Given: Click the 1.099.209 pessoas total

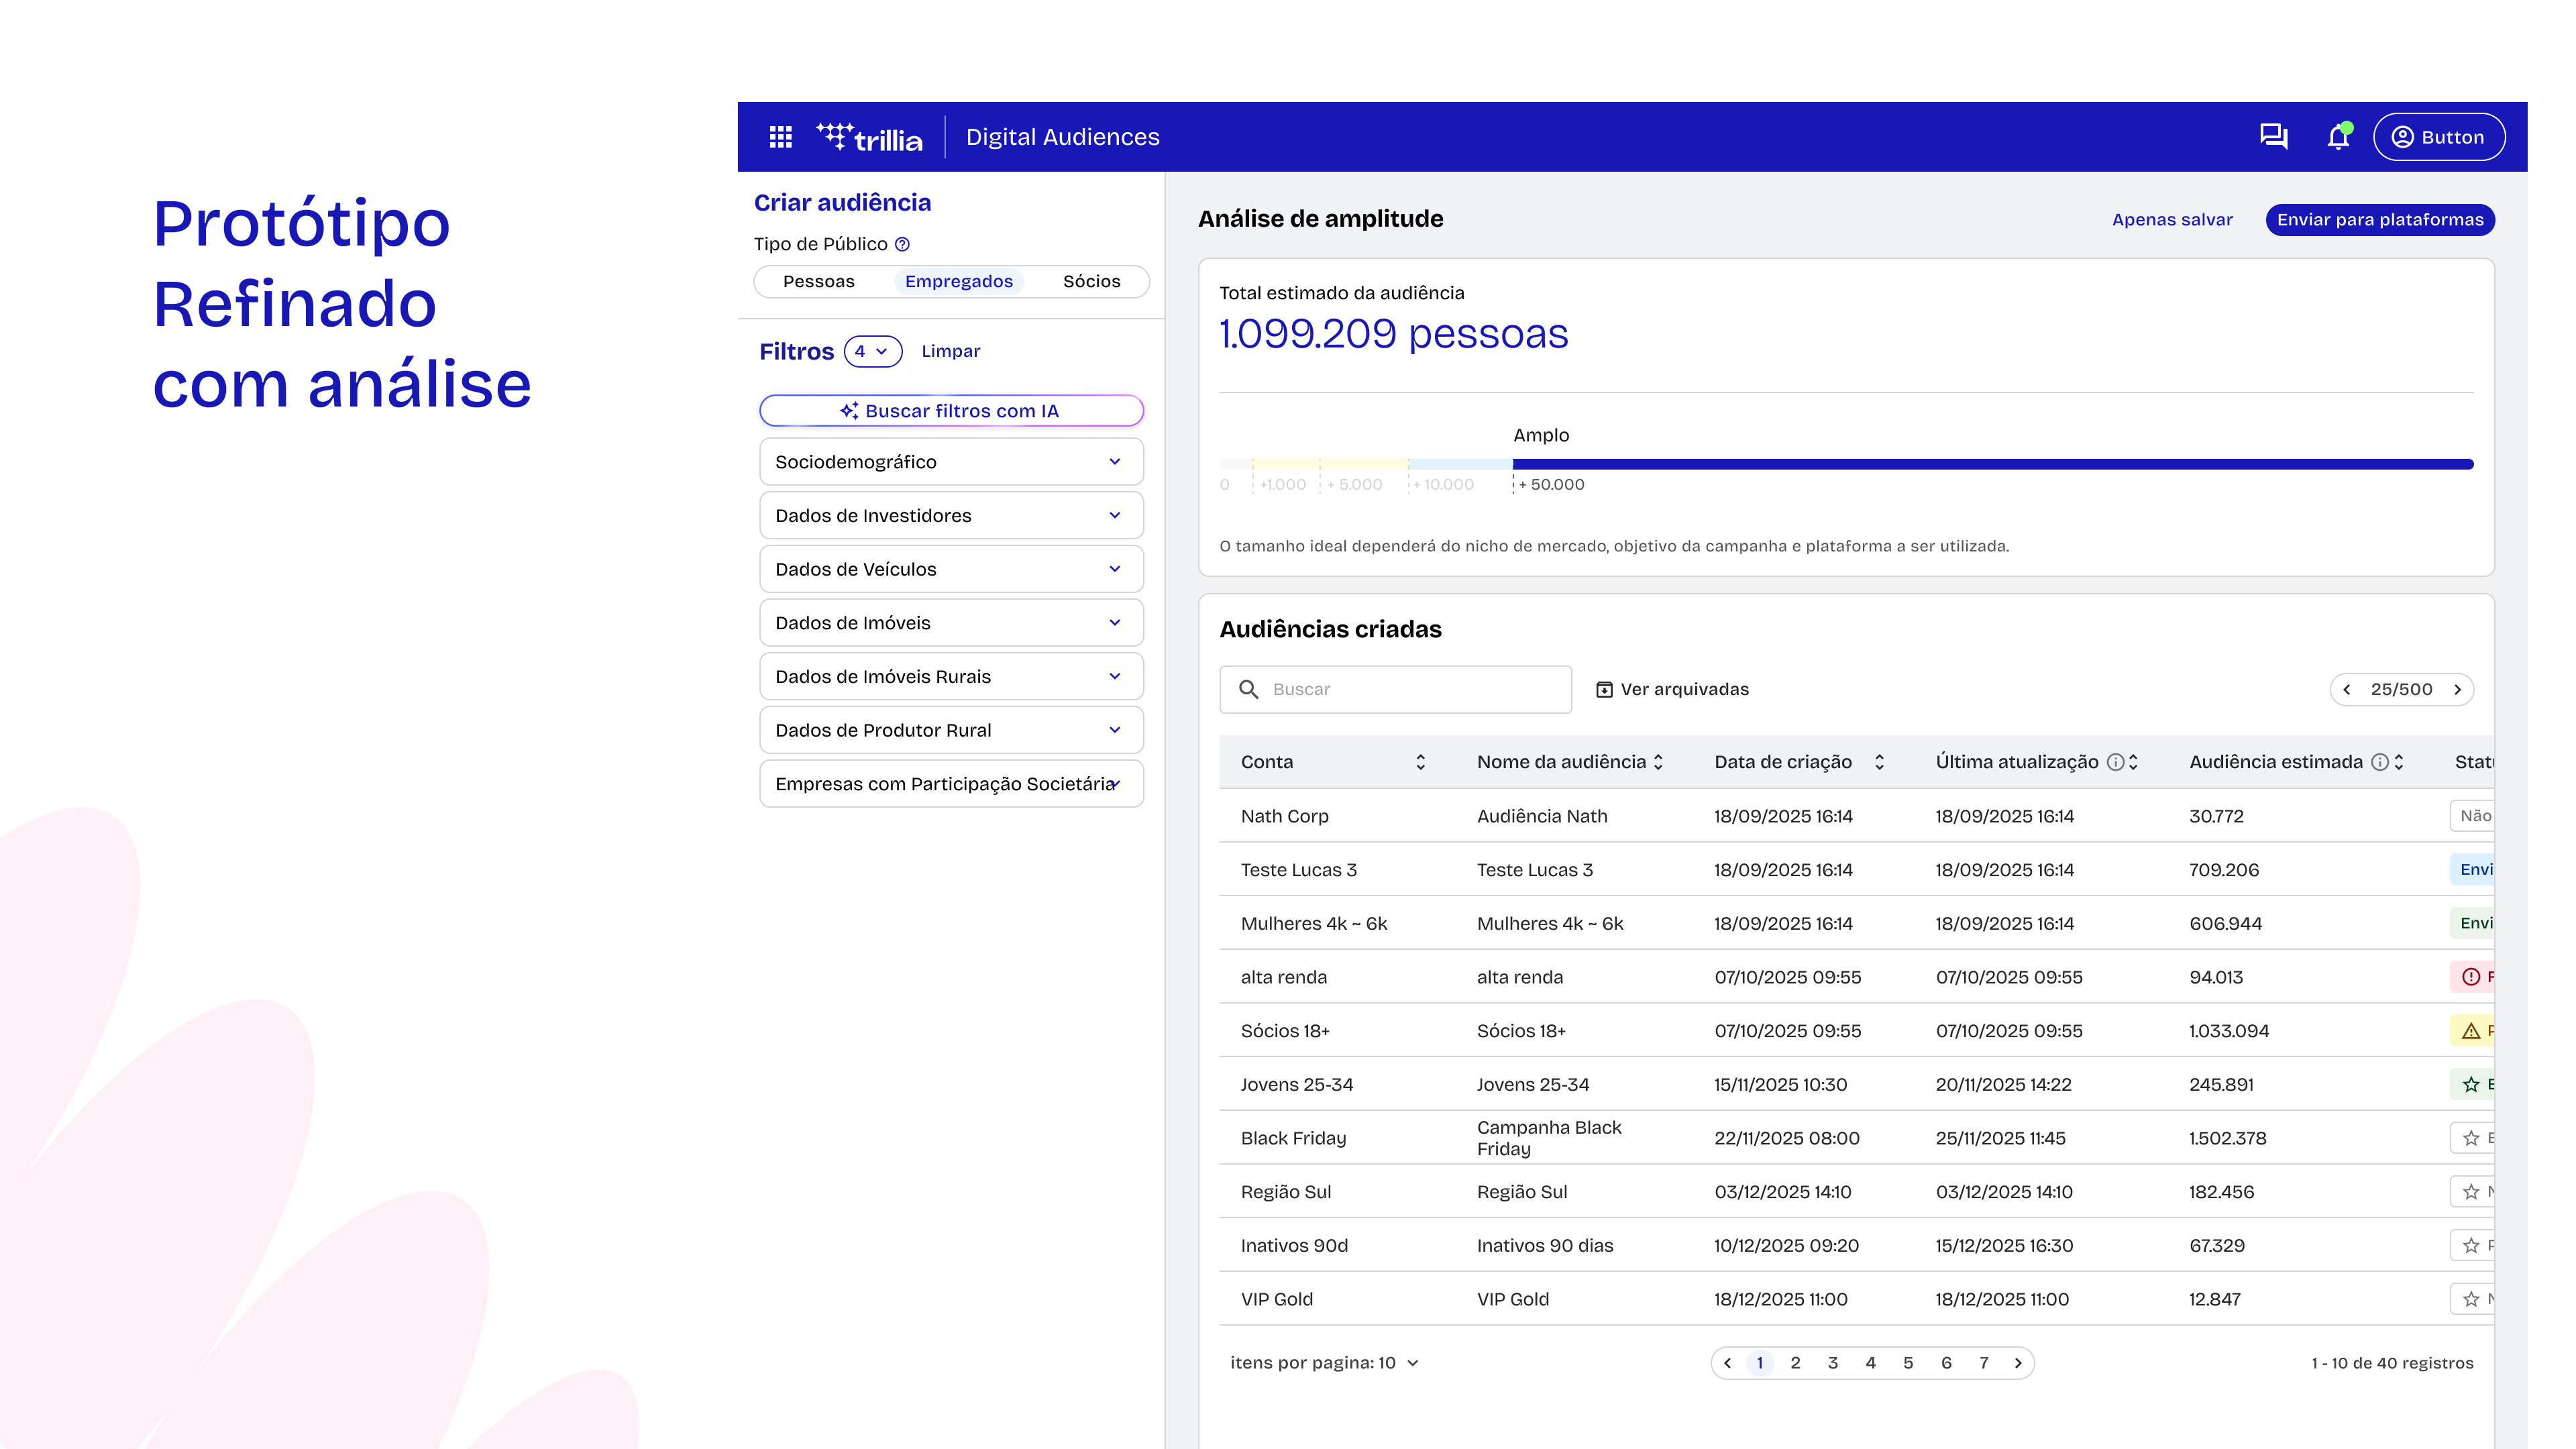Looking at the screenshot, I should point(1394,334).
